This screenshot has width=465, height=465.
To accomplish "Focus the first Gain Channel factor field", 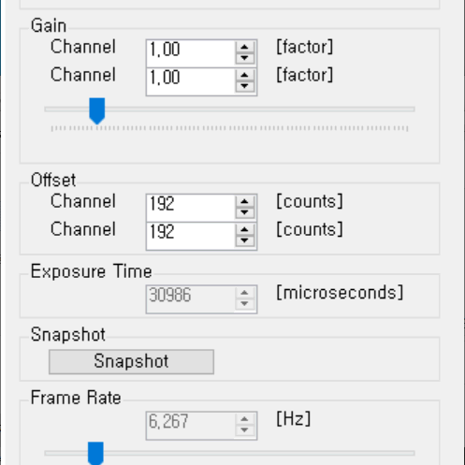I will [x=191, y=53].
